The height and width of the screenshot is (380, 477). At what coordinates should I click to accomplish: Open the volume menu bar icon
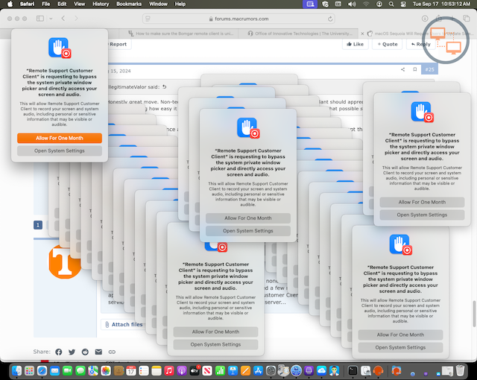pyautogui.click(x=352, y=4)
